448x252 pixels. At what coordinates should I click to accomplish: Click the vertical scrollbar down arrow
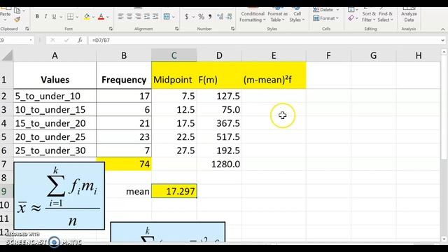444,239
